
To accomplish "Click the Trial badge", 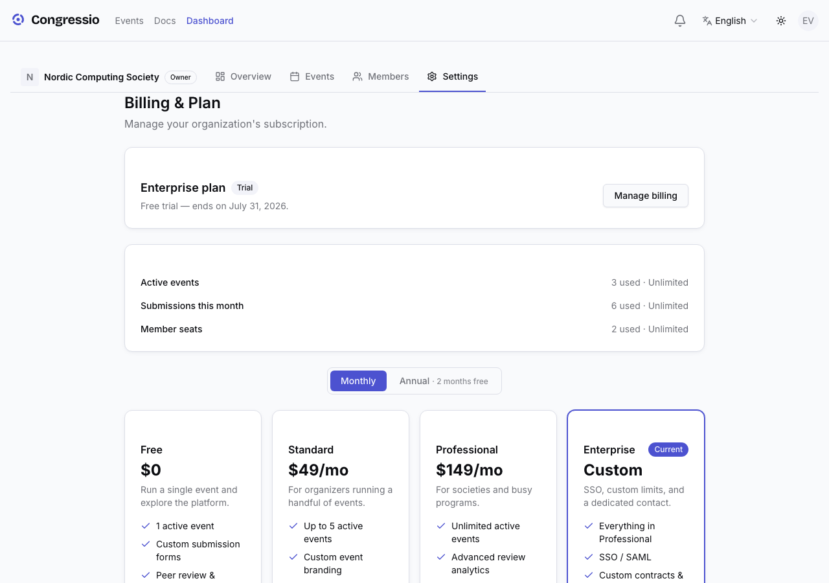I will click(245, 188).
